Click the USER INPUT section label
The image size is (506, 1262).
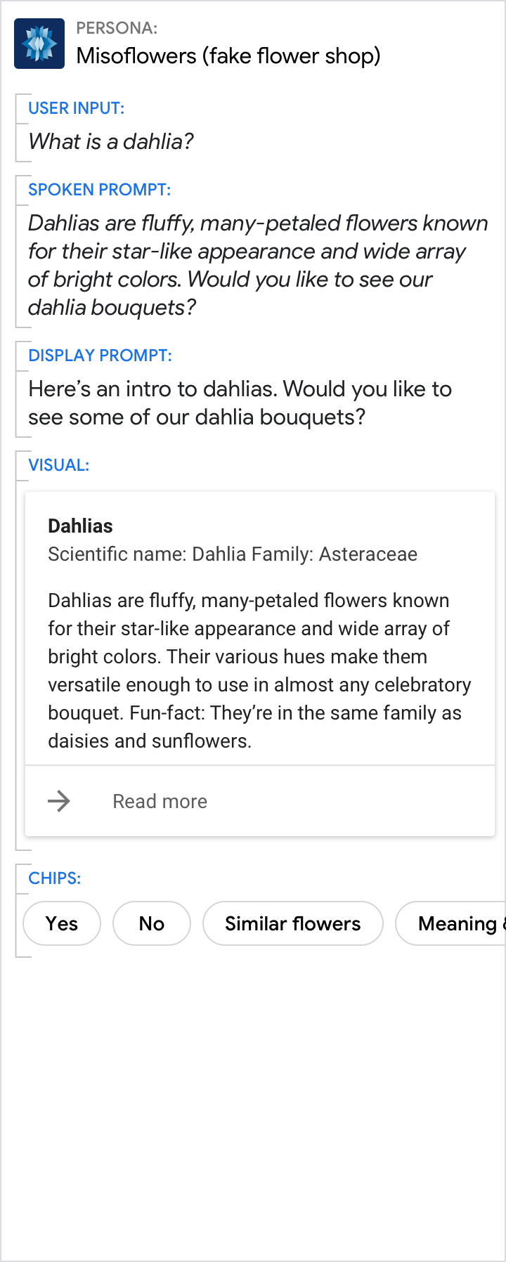(76, 108)
